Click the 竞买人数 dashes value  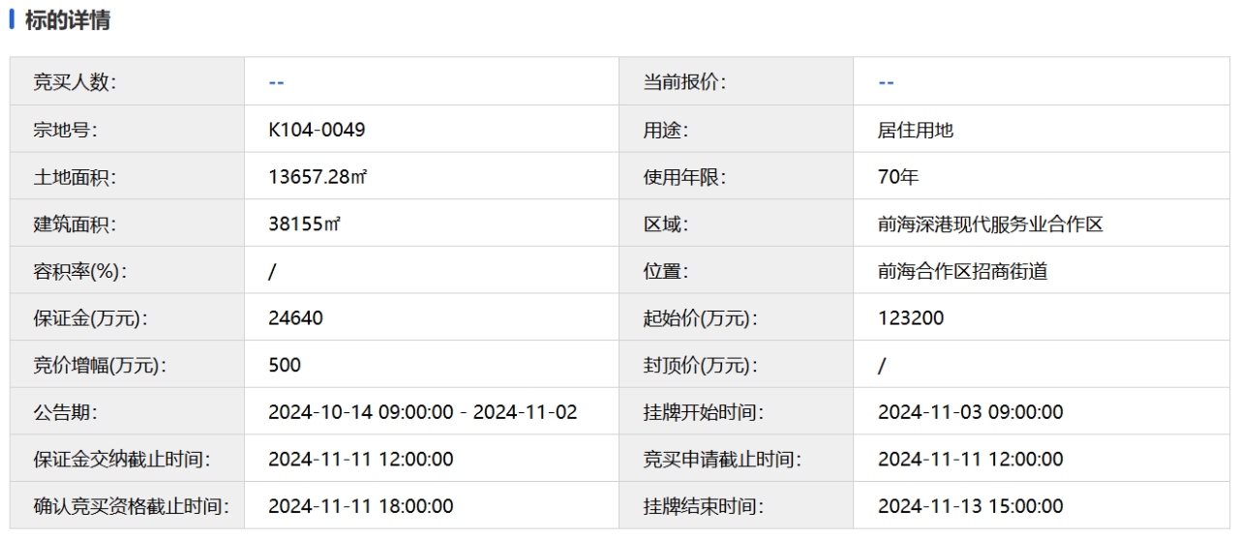pyautogui.click(x=276, y=82)
